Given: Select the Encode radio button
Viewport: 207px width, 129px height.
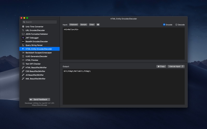Looking at the screenshot, I should click(164, 25).
